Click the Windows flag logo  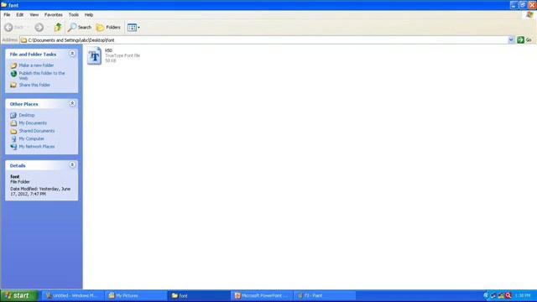(529, 15)
